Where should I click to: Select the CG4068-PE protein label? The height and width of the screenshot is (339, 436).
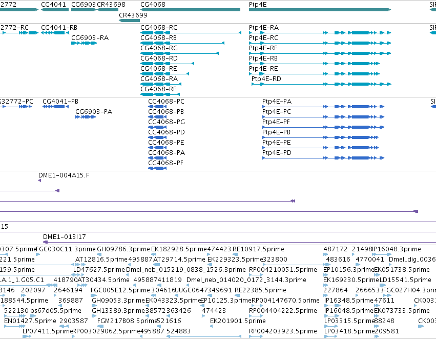pyautogui.click(x=167, y=143)
